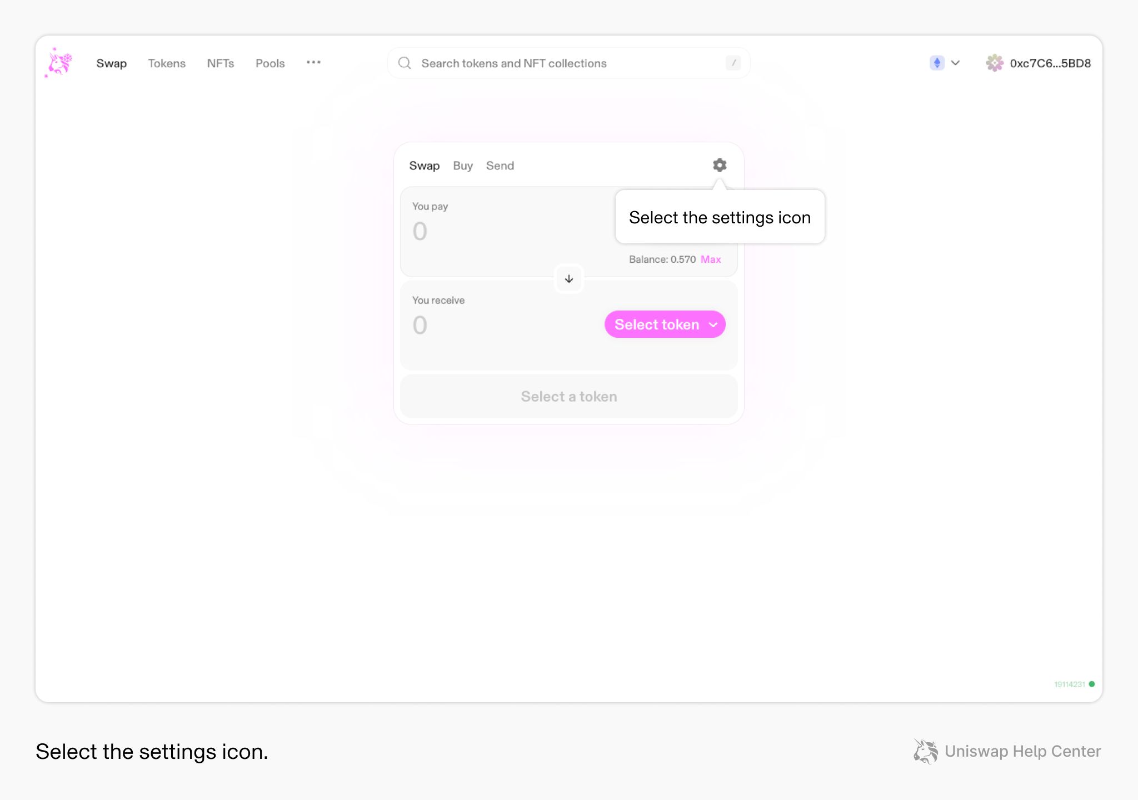Screen dimensions: 1138x800
Task: Open the Pools page
Action: point(269,63)
